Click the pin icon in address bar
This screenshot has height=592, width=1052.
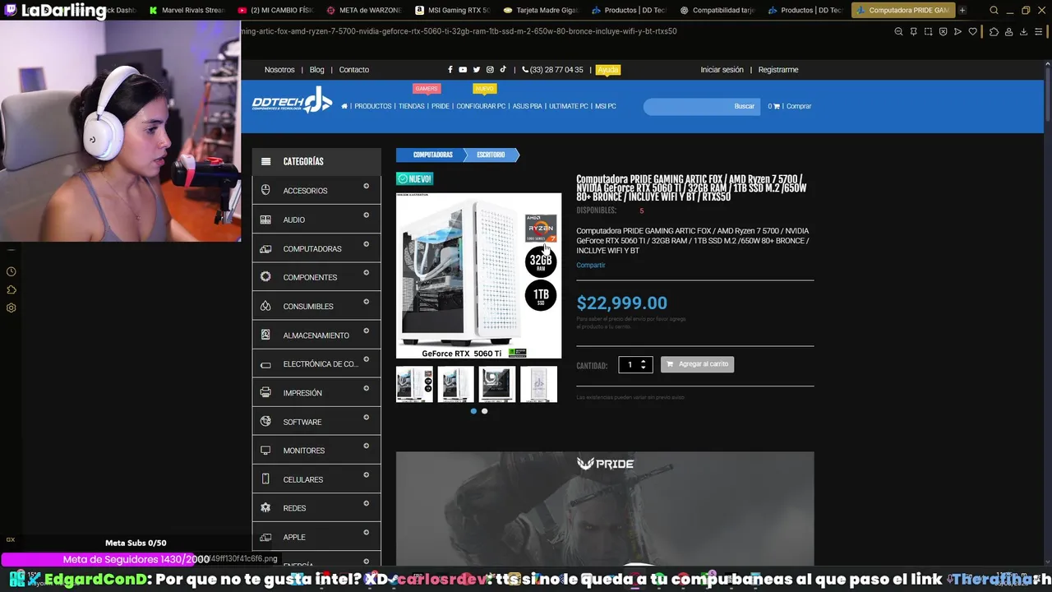[x=913, y=31]
